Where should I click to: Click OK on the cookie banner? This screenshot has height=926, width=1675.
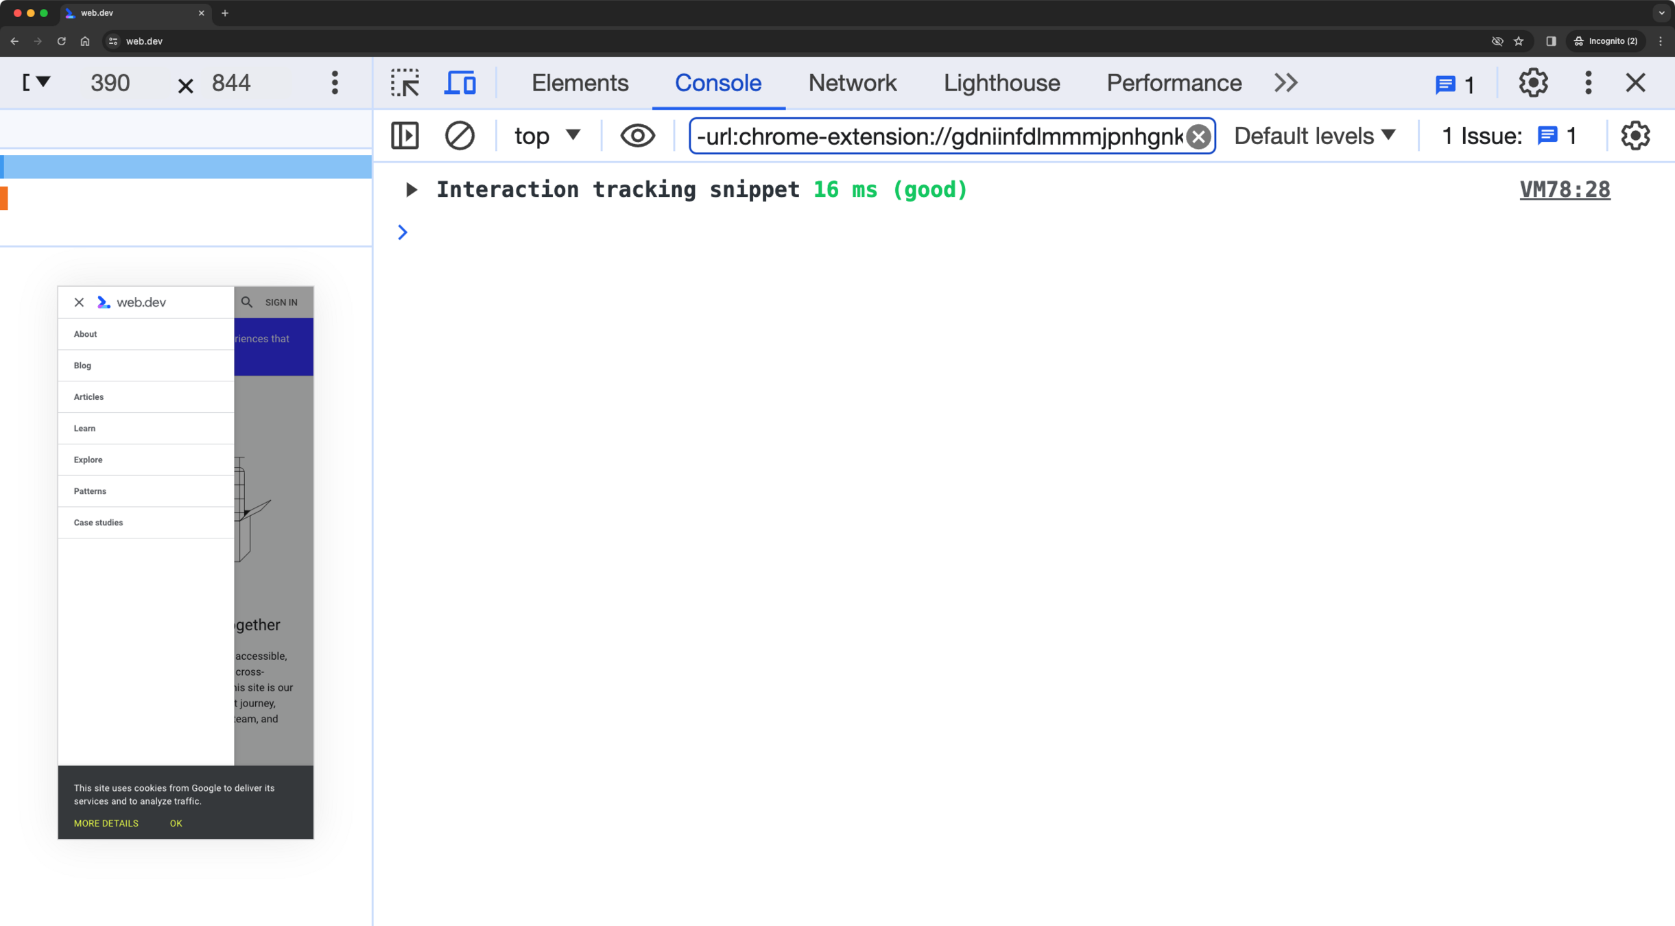176,823
